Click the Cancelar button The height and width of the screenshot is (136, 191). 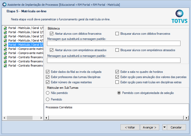click(176, 127)
